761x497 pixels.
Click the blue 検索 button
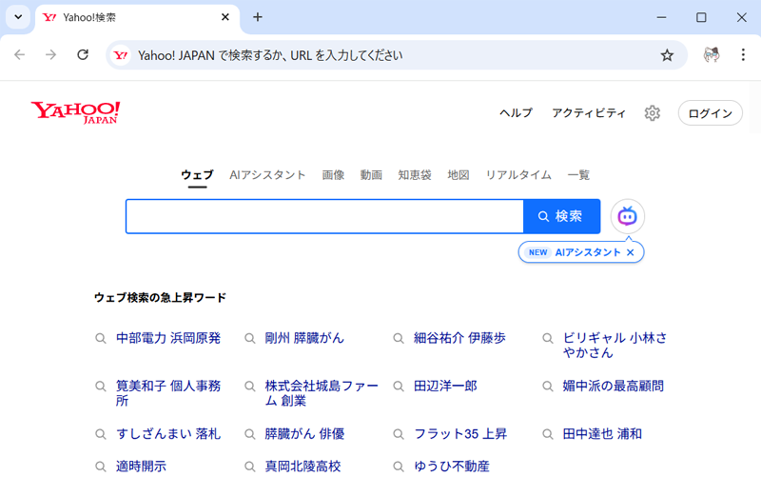coord(561,216)
